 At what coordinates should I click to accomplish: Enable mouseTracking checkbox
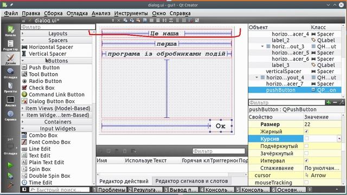pyautogui.click(x=306, y=183)
